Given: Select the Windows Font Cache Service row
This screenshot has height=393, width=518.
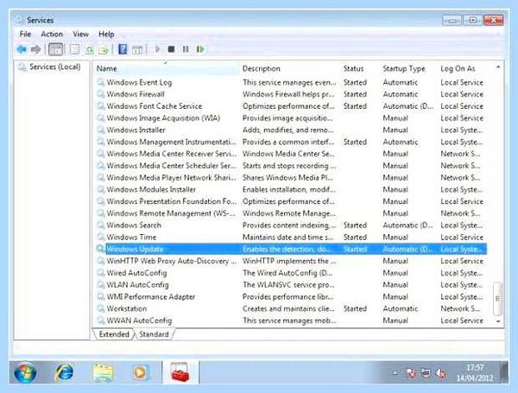Looking at the screenshot, I should [x=292, y=106].
